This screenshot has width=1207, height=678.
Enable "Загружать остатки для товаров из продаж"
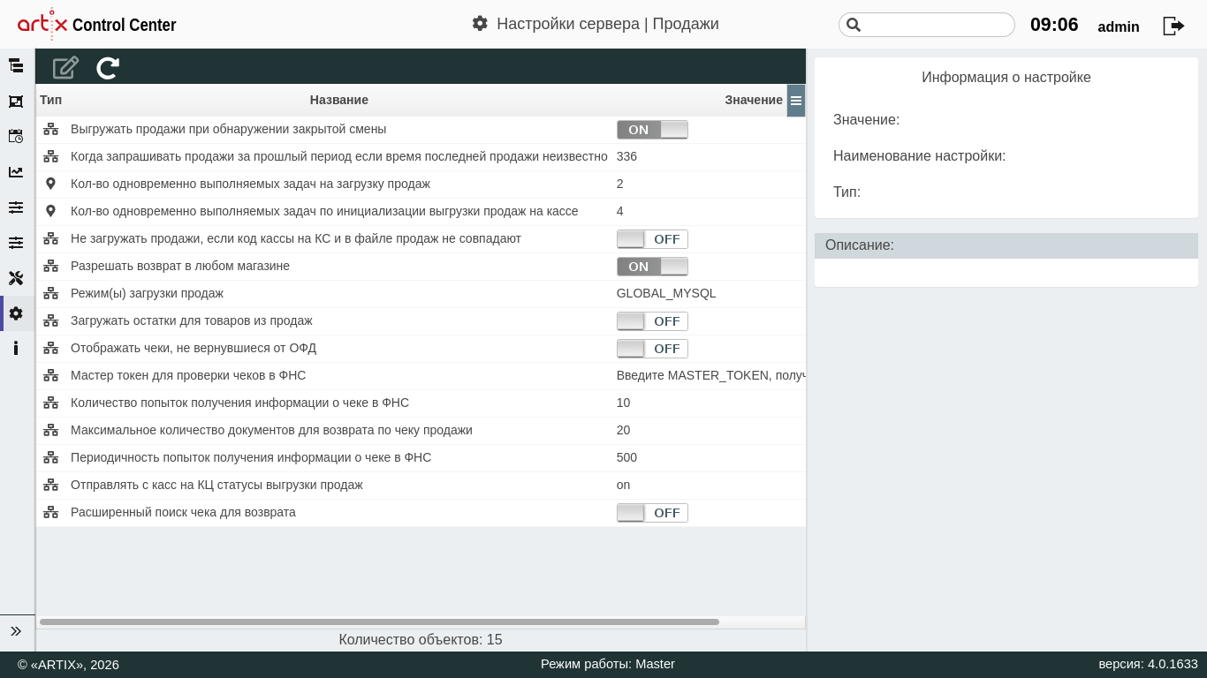pyautogui.click(x=652, y=321)
